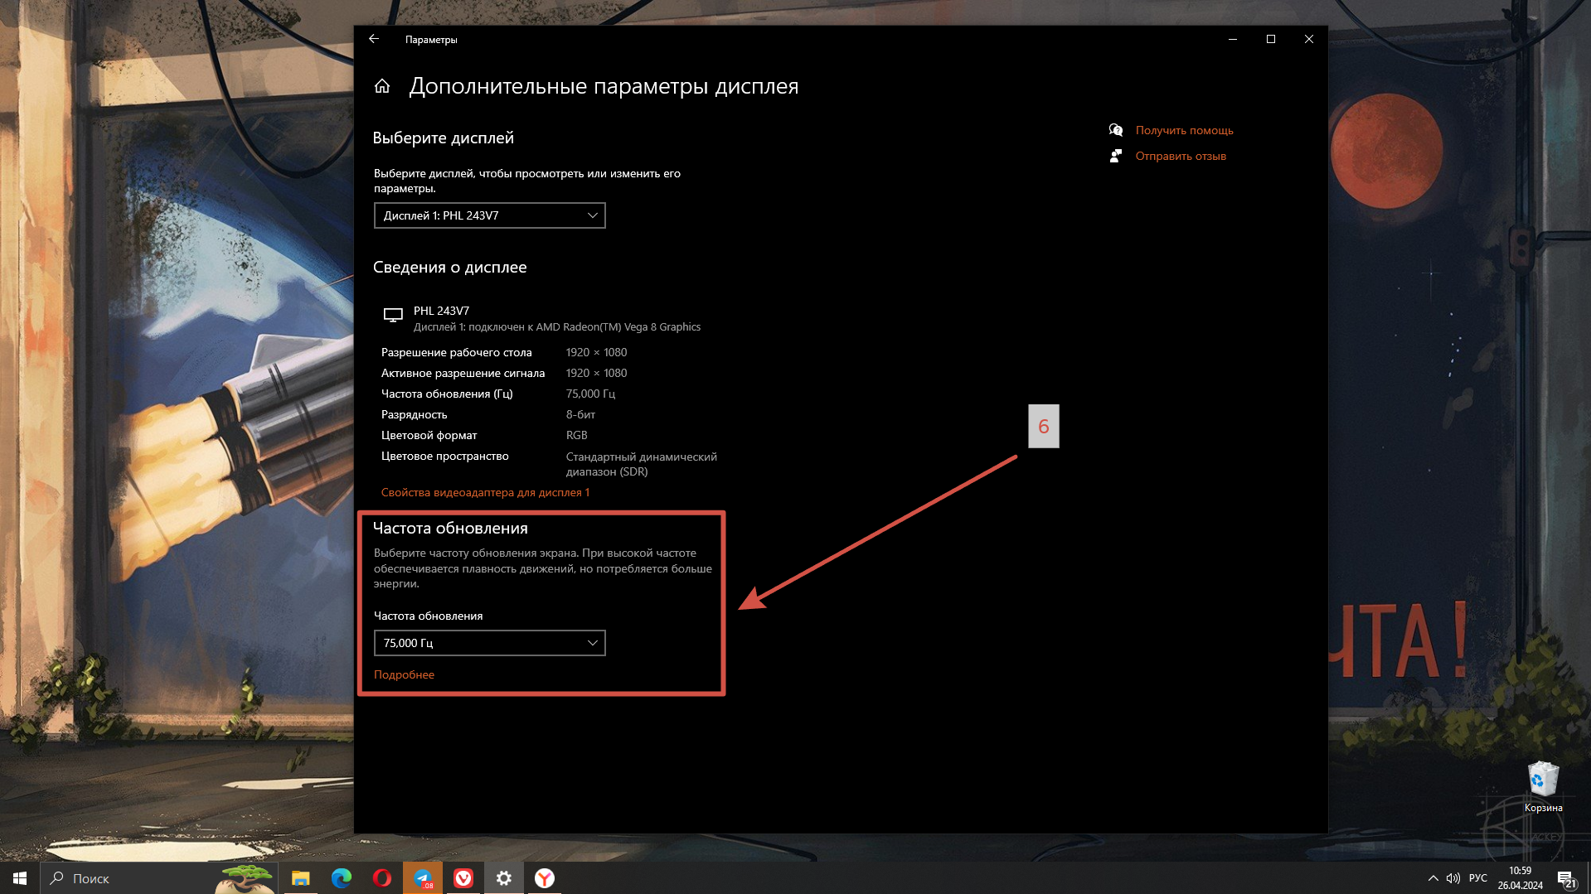Open the Opera browser taskbar icon
Viewport: 1591px width, 894px height.
pyautogui.click(x=382, y=878)
